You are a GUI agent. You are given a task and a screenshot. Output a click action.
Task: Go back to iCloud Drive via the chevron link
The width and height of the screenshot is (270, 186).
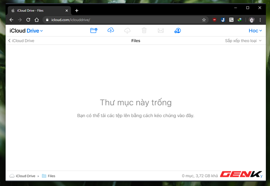click(x=21, y=41)
